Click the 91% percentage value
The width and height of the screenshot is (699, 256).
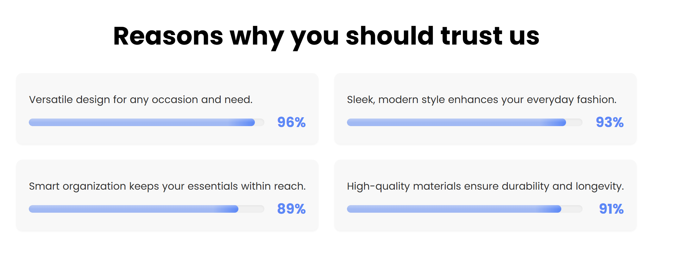pyautogui.click(x=611, y=209)
